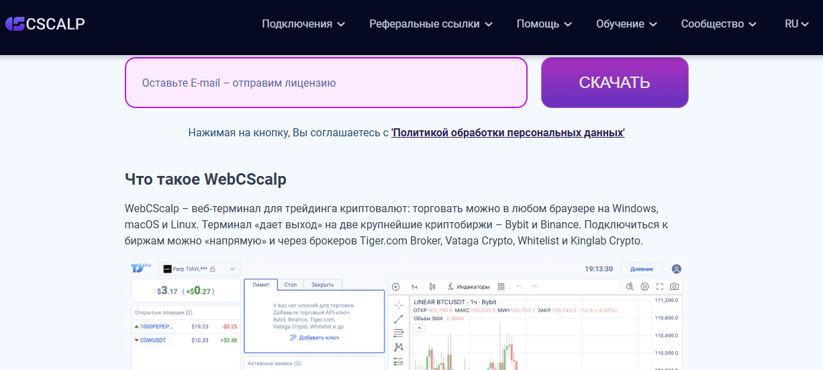Click the fullscreen chart icon

tap(659, 287)
